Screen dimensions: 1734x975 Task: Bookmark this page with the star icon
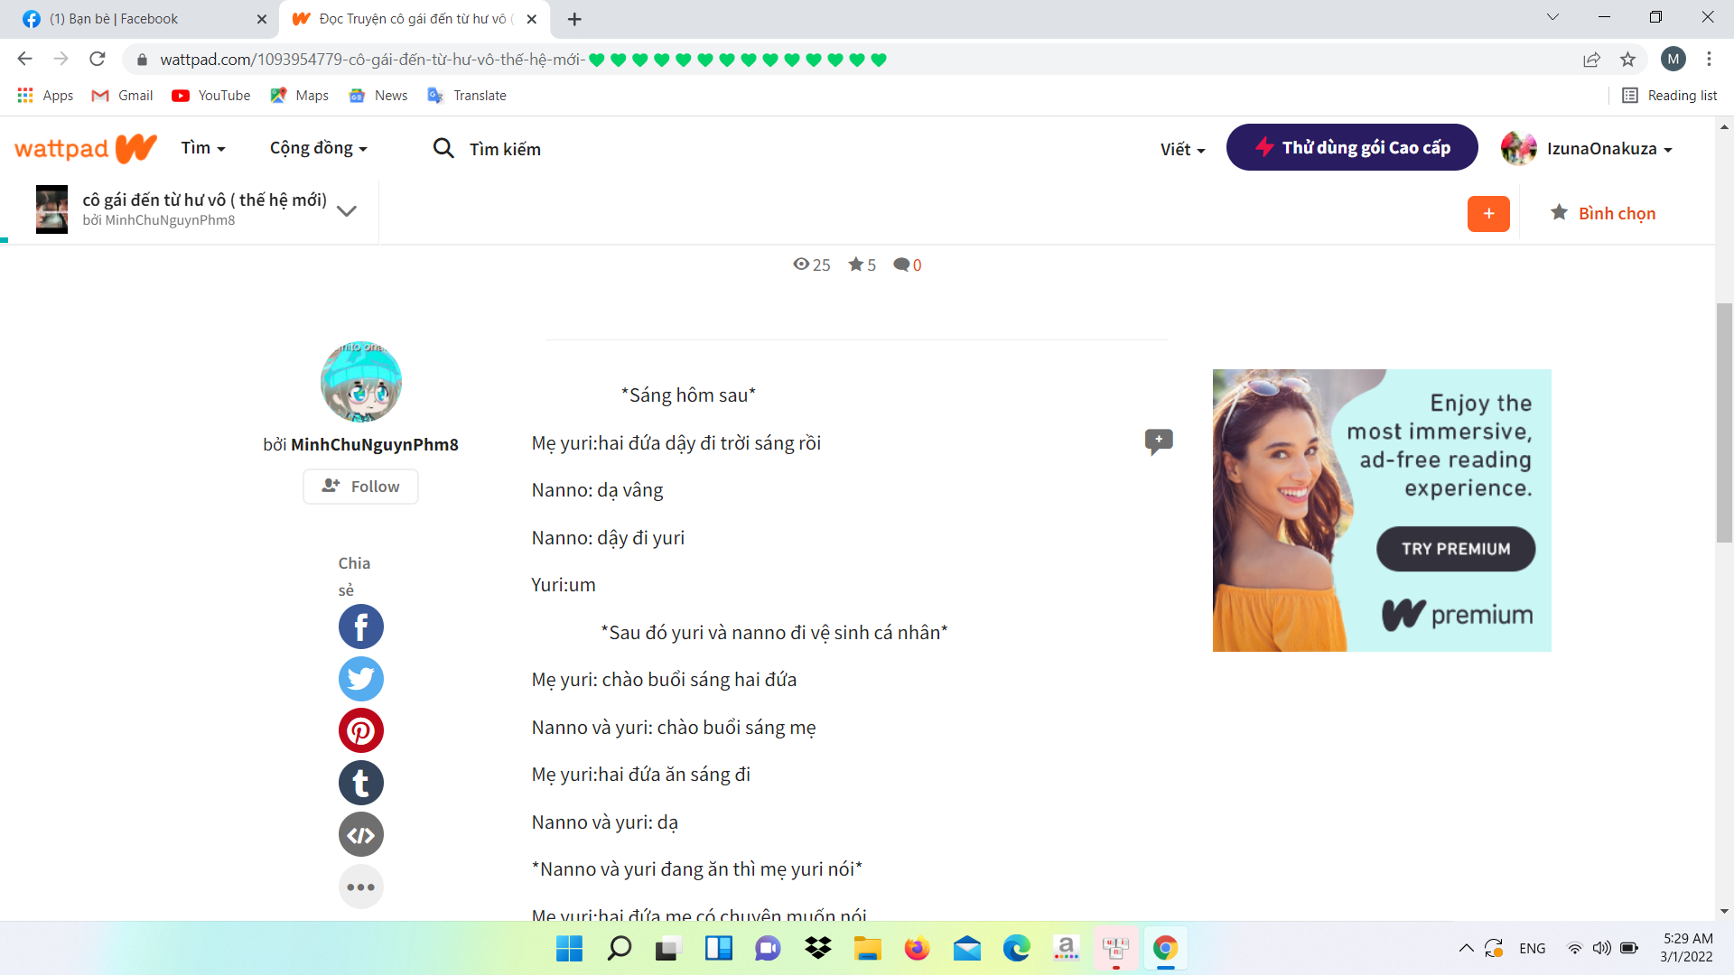(x=1627, y=60)
